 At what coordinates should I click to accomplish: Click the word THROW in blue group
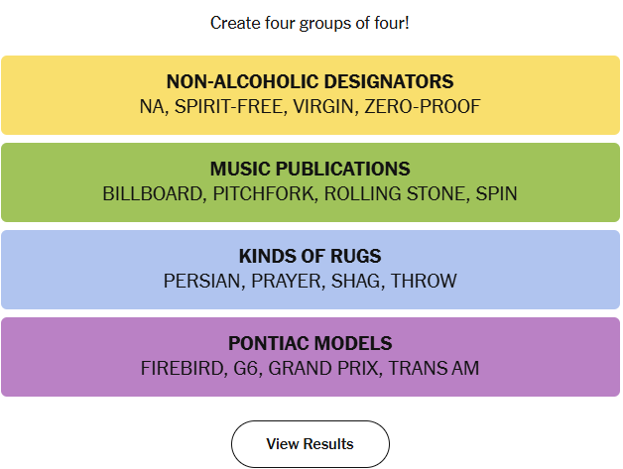click(x=424, y=281)
